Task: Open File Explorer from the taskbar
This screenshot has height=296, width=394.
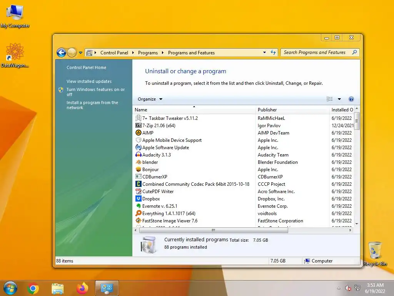Action: [58, 288]
